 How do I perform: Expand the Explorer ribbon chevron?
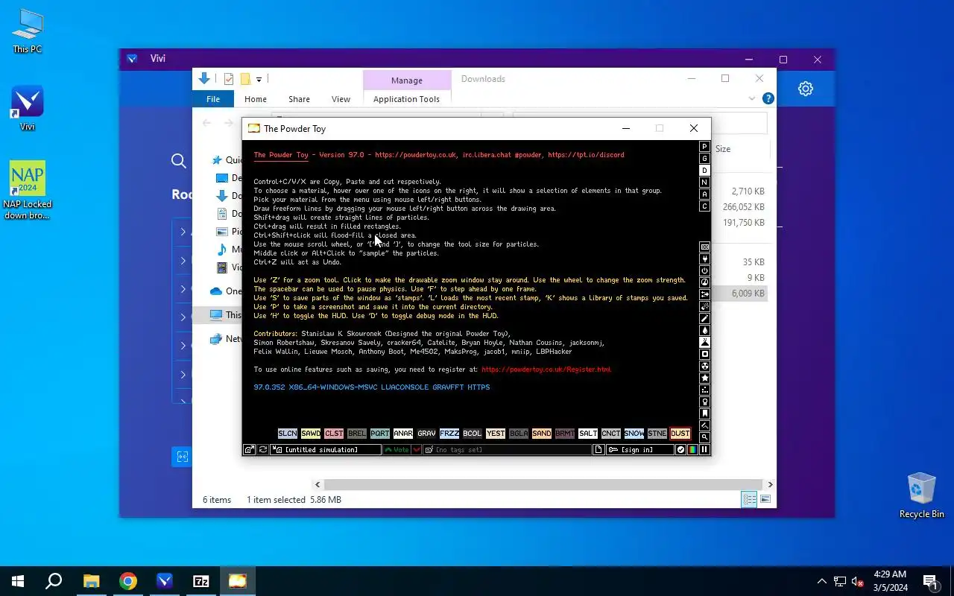(752, 98)
